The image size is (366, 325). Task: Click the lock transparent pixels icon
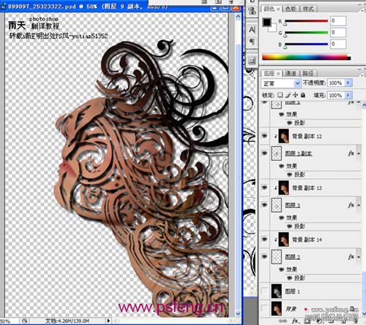pyautogui.click(x=280, y=95)
